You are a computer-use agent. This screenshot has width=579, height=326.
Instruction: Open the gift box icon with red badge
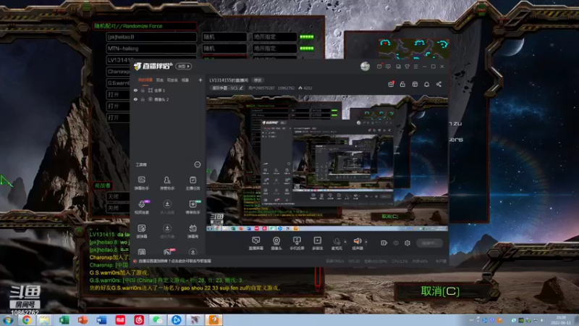[x=391, y=84]
